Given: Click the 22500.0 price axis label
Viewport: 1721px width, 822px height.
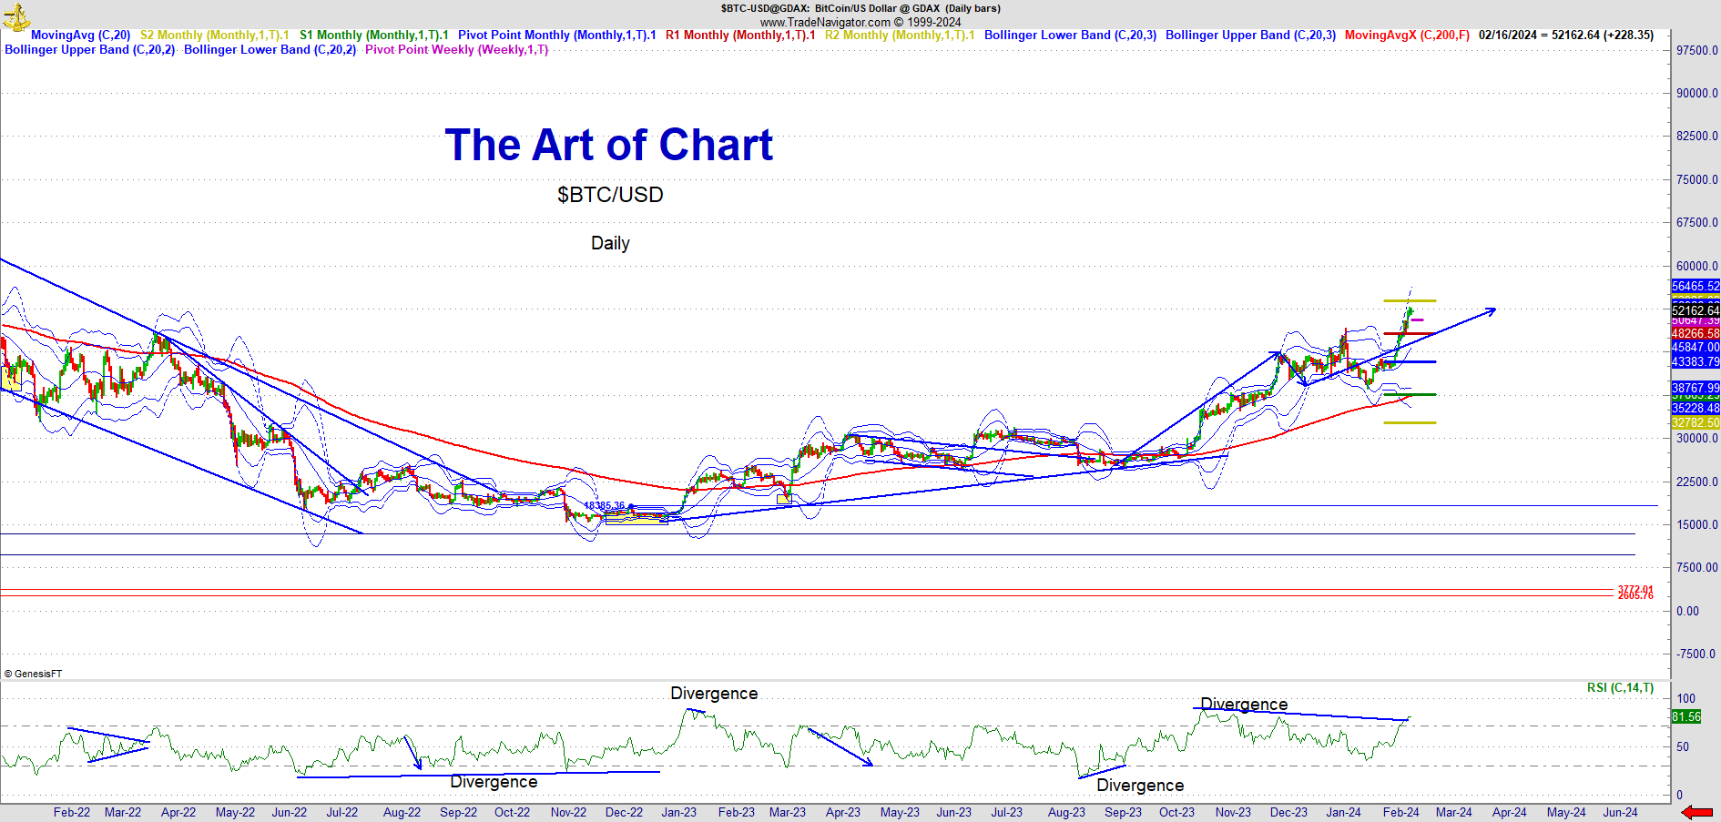Looking at the screenshot, I should [x=1697, y=482].
